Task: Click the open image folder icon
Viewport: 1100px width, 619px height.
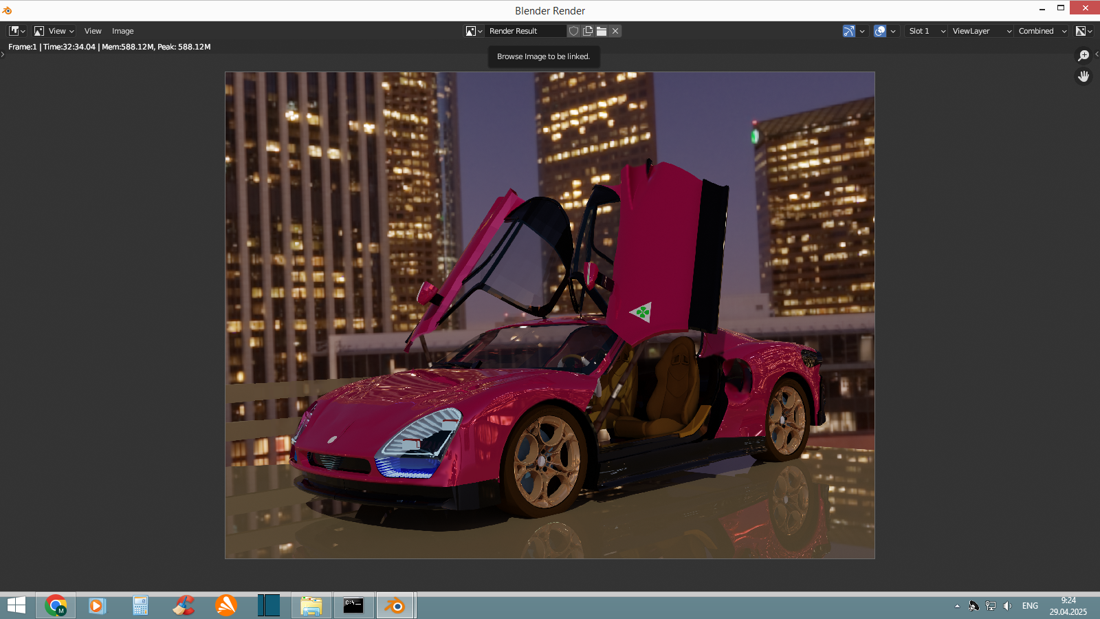Action: point(602,31)
